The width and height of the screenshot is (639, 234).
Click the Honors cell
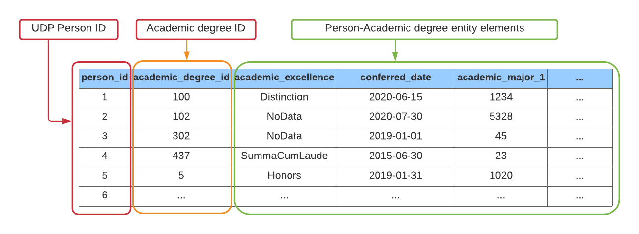pos(285,176)
